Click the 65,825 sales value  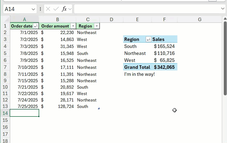[x=164, y=60]
